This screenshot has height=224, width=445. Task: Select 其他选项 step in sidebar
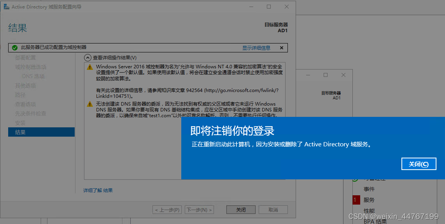pyautogui.click(x=25, y=85)
